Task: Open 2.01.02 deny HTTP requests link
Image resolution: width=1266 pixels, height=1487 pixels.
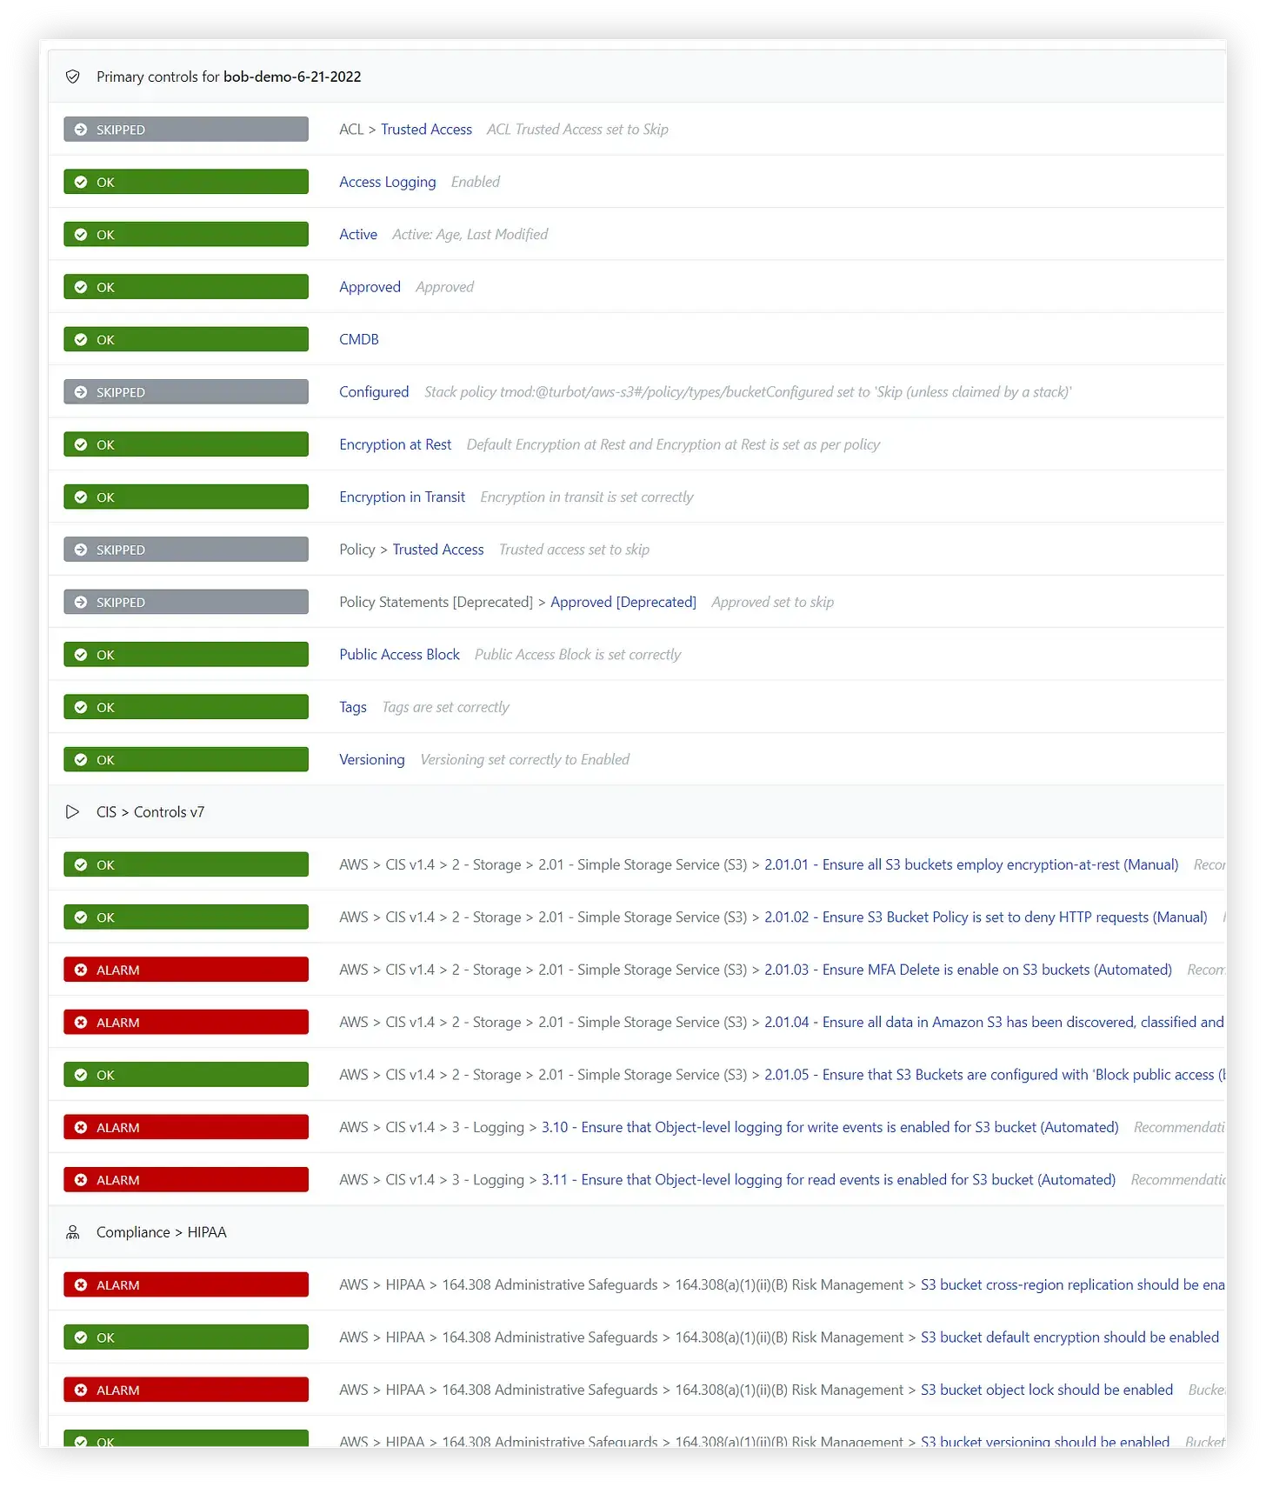Action: (x=986, y=917)
